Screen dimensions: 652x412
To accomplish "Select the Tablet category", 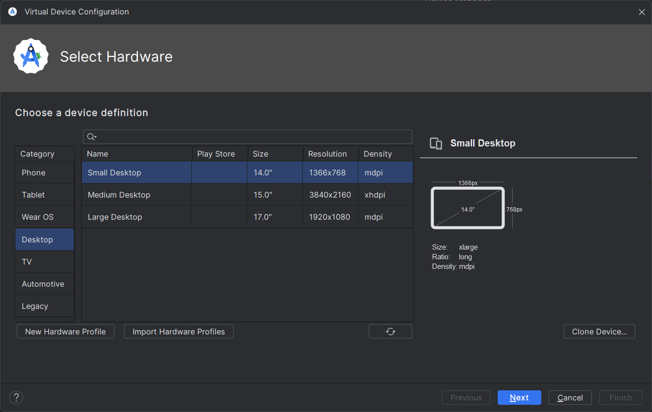I will (x=45, y=195).
